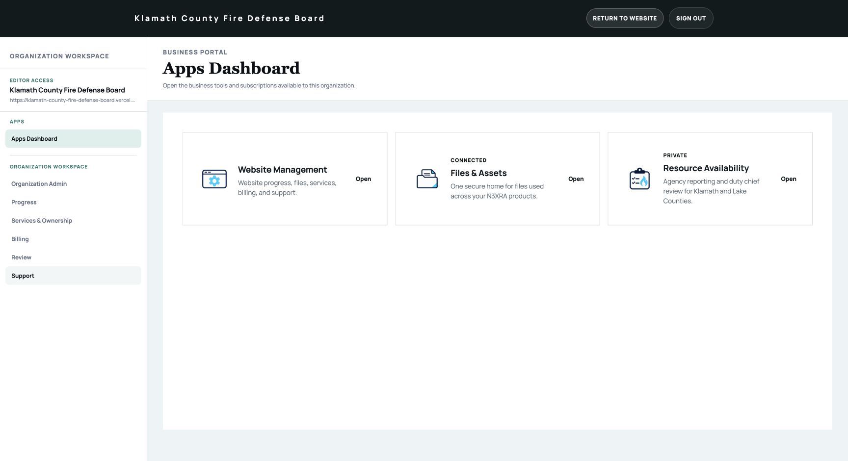
Task: Click the Resource Availability title
Action: (x=706, y=168)
